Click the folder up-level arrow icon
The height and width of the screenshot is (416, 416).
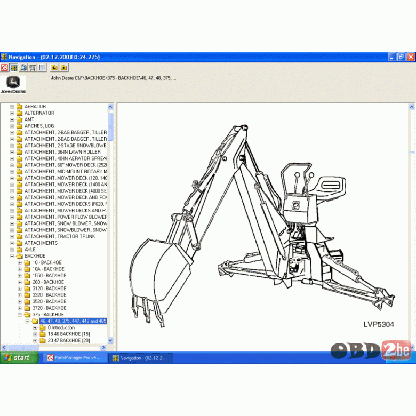click(x=54, y=68)
